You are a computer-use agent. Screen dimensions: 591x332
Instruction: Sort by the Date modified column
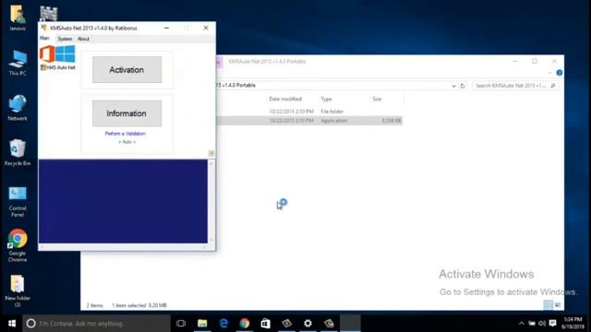tap(285, 99)
